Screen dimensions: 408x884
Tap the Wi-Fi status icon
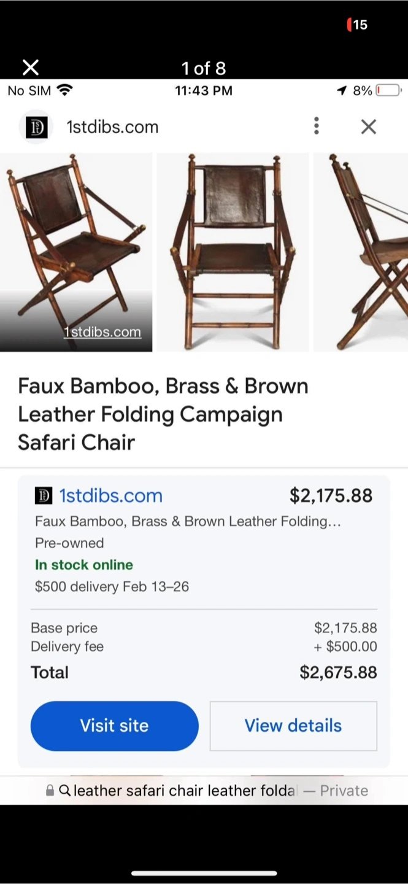tap(64, 90)
